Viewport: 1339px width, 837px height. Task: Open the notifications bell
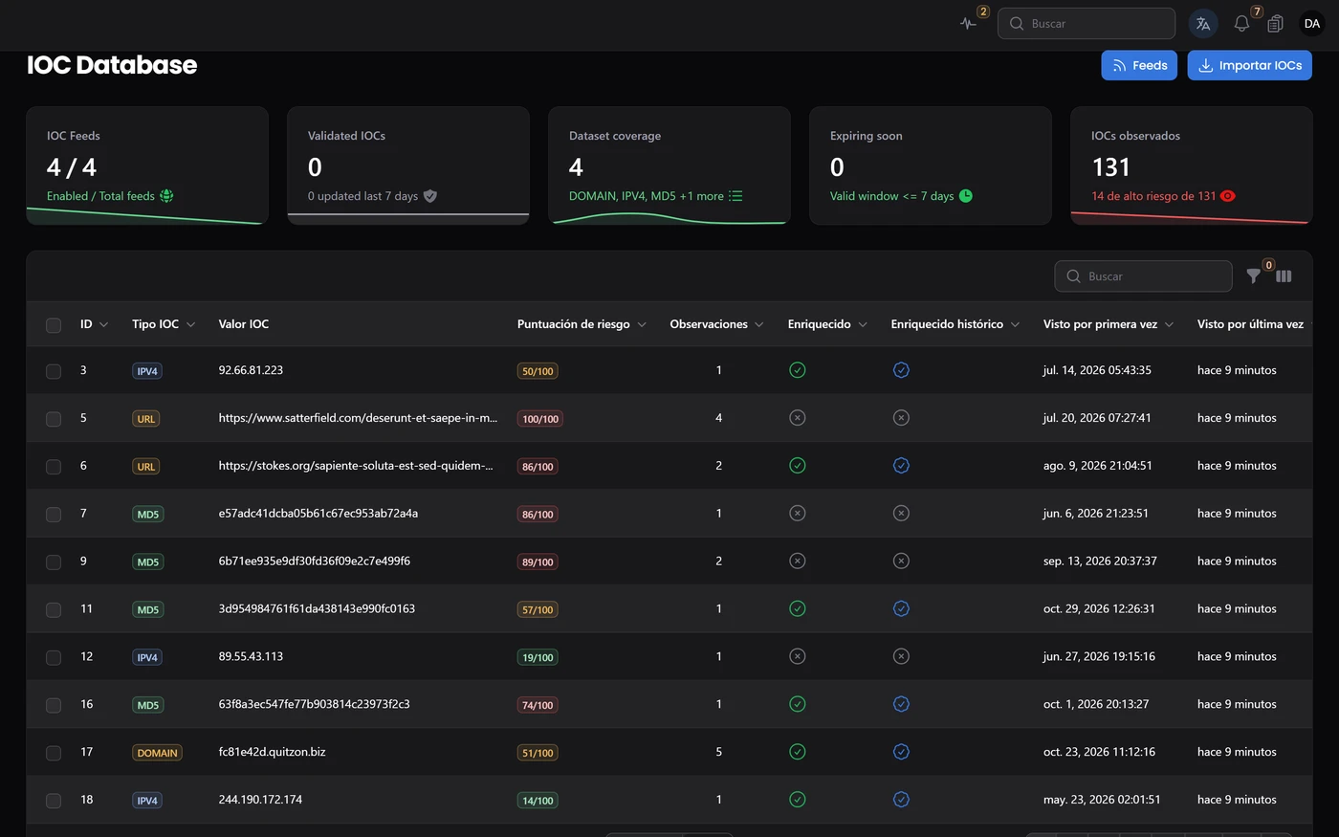point(1241,24)
